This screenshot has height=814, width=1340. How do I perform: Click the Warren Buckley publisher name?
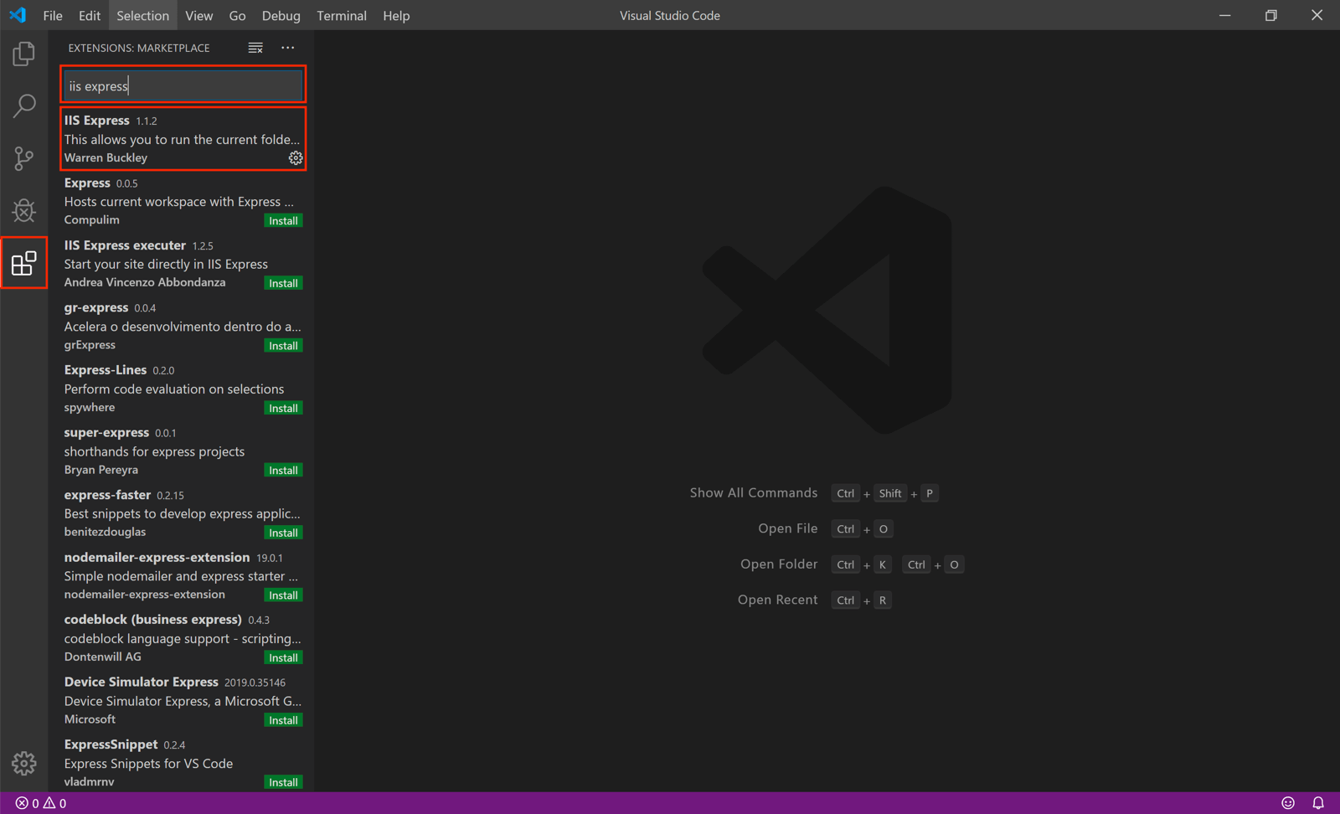106,157
